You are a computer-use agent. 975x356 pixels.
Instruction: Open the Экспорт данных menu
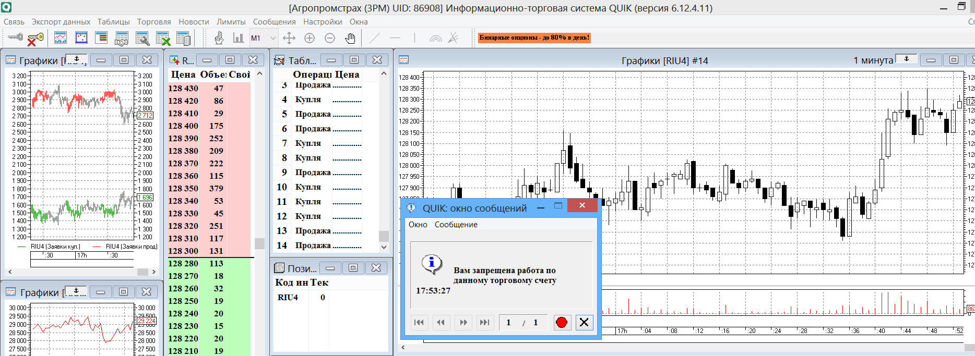[61, 22]
